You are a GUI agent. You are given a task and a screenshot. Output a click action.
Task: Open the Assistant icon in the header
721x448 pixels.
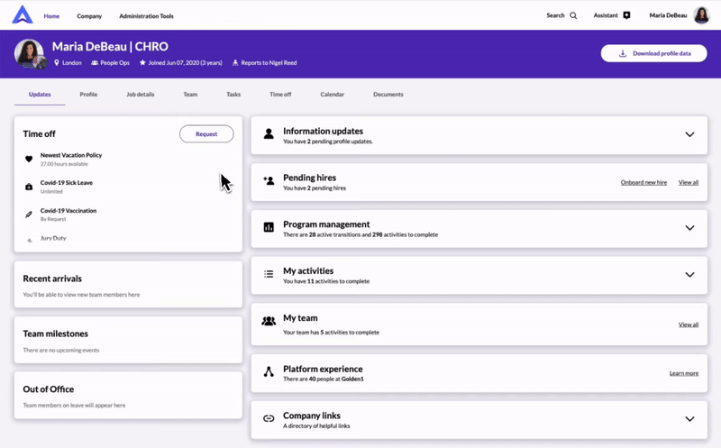[626, 15]
